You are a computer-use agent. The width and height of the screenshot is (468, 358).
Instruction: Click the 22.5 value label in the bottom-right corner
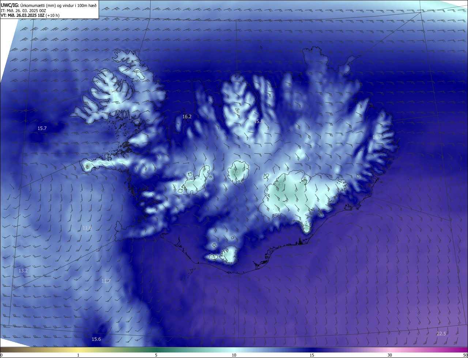(441, 333)
